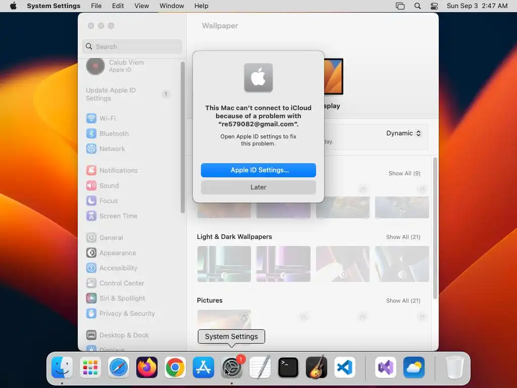Open Accessibility settings in sidebar
The width and height of the screenshot is (517, 388).
tap(112, 268)
